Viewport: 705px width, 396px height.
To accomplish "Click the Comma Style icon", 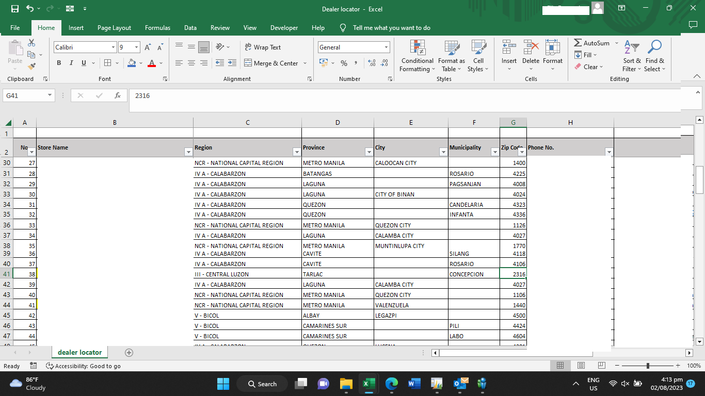I will 356,63.
